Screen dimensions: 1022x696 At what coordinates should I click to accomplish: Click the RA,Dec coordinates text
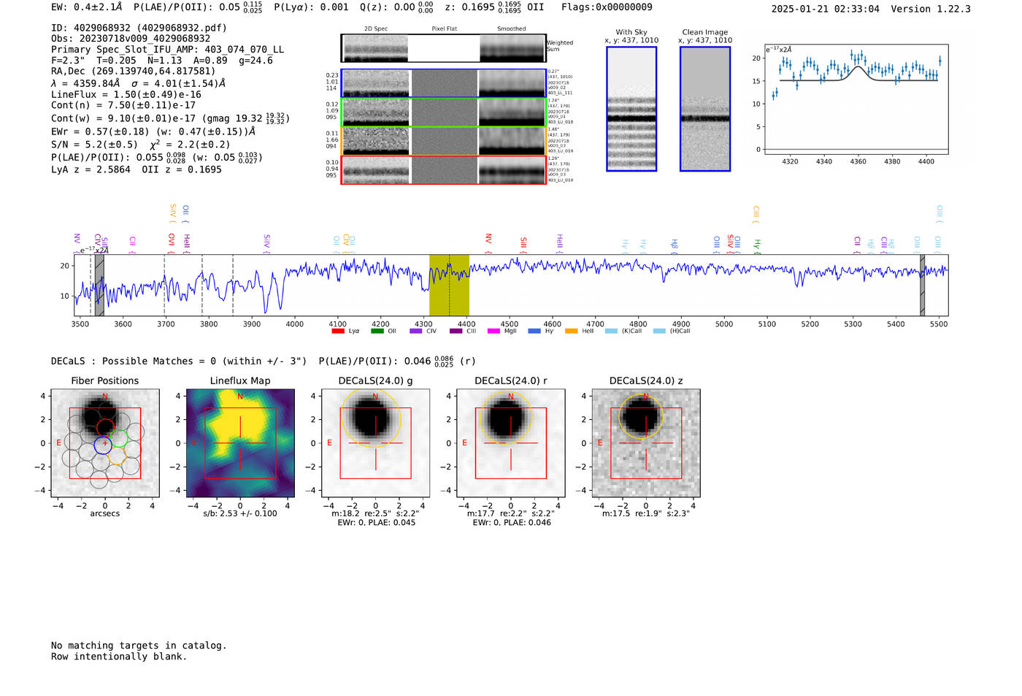click(x=134, y=72)
